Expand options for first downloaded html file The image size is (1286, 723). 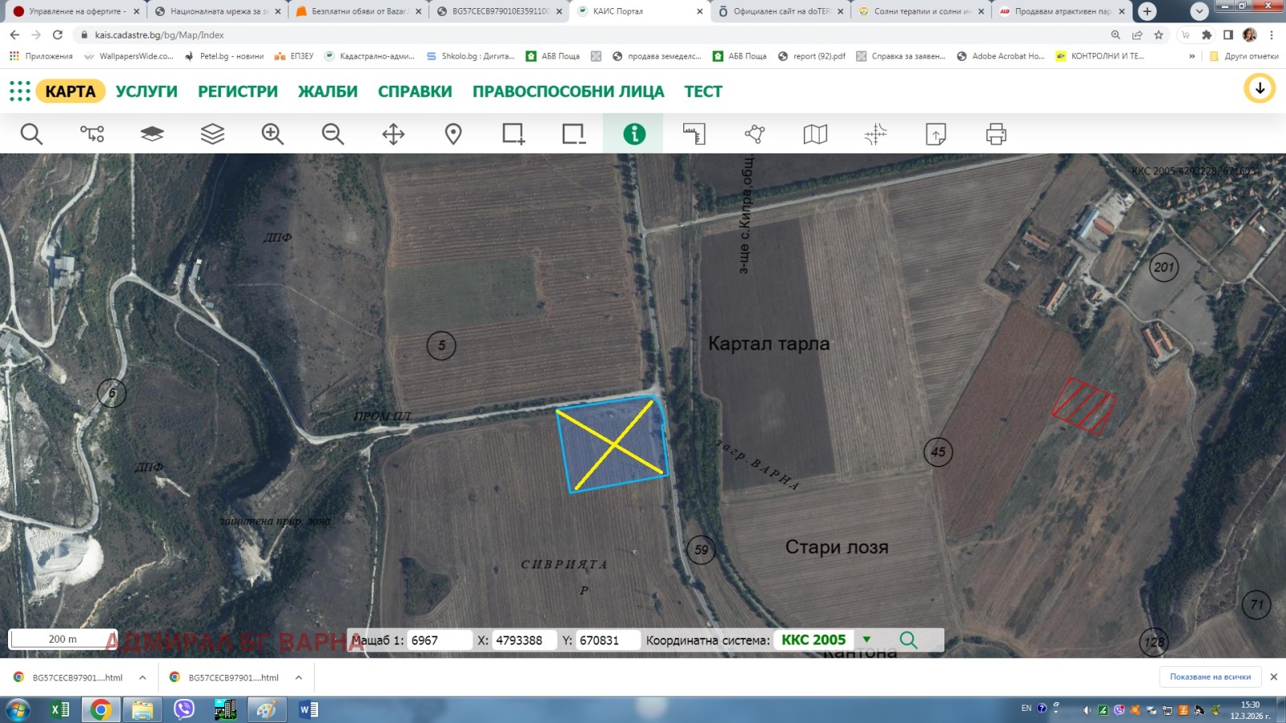(x=142, y=677)
